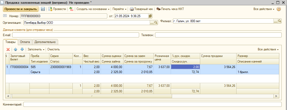
Task: Click Проба column header
Action: [39, 56]
